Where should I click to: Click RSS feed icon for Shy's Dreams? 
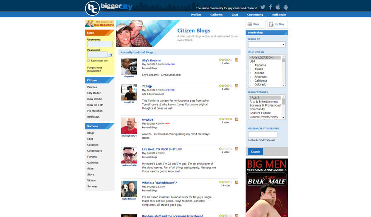point(237,60)
